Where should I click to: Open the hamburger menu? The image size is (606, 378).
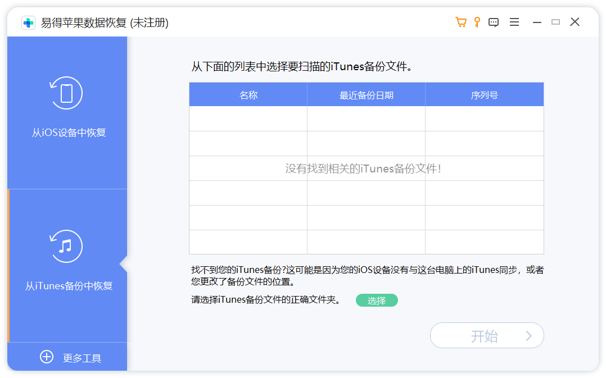click(x=514, y=21)
